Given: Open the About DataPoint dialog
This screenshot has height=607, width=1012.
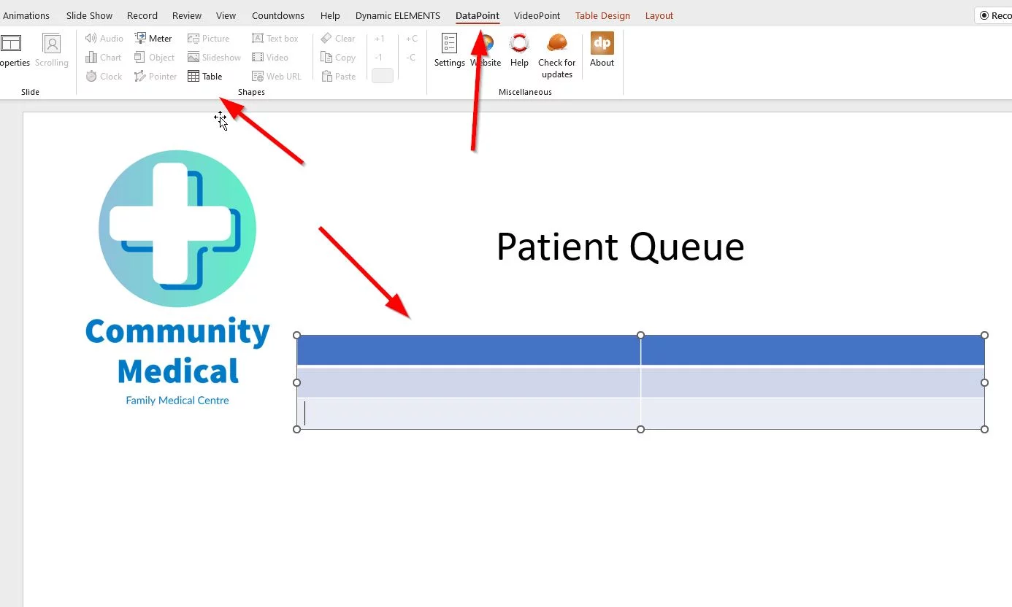Looking at the screenshot, I should [602, 50].
